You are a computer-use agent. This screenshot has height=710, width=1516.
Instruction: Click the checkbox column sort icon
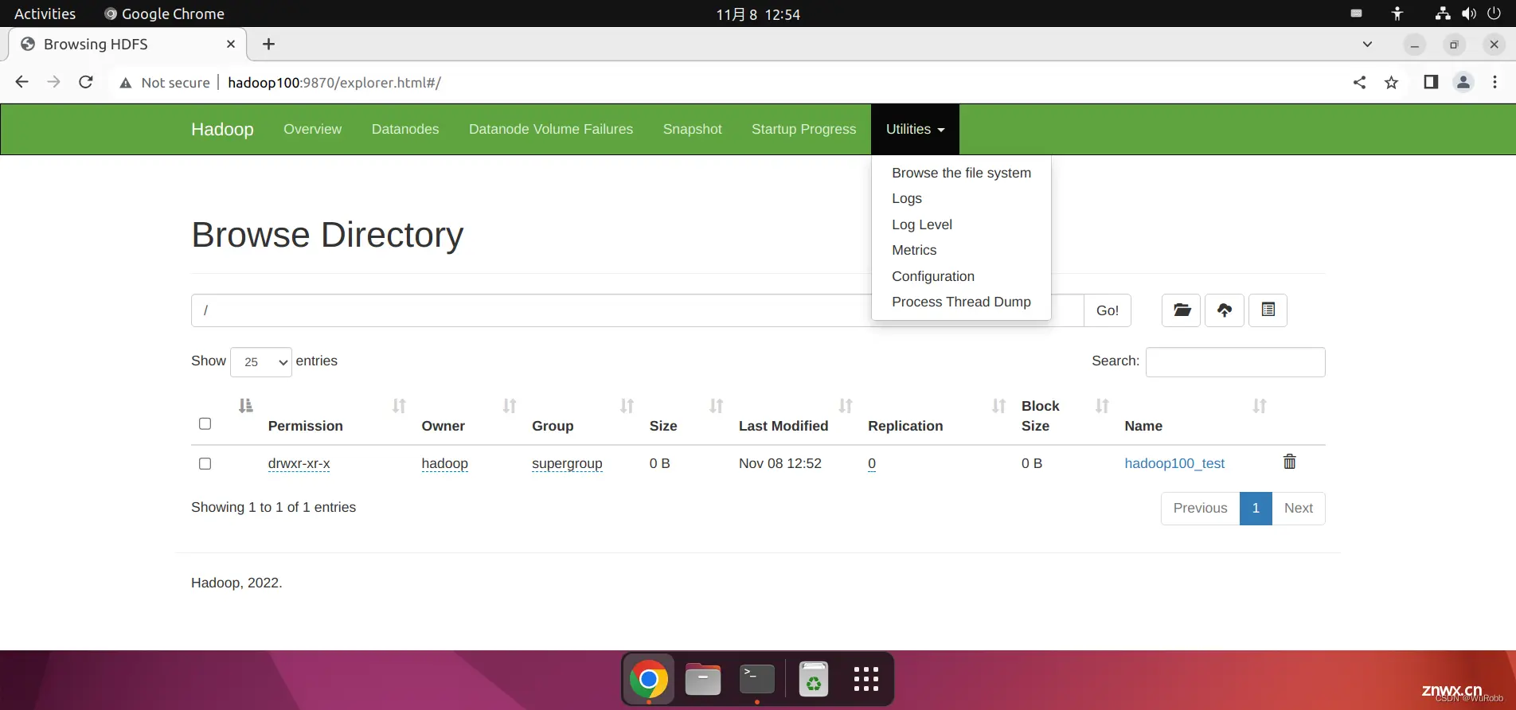tap(246, 406)
